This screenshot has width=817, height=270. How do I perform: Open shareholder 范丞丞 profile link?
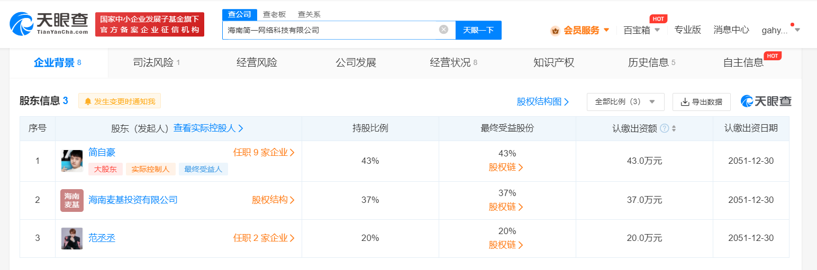coord(102,238)
